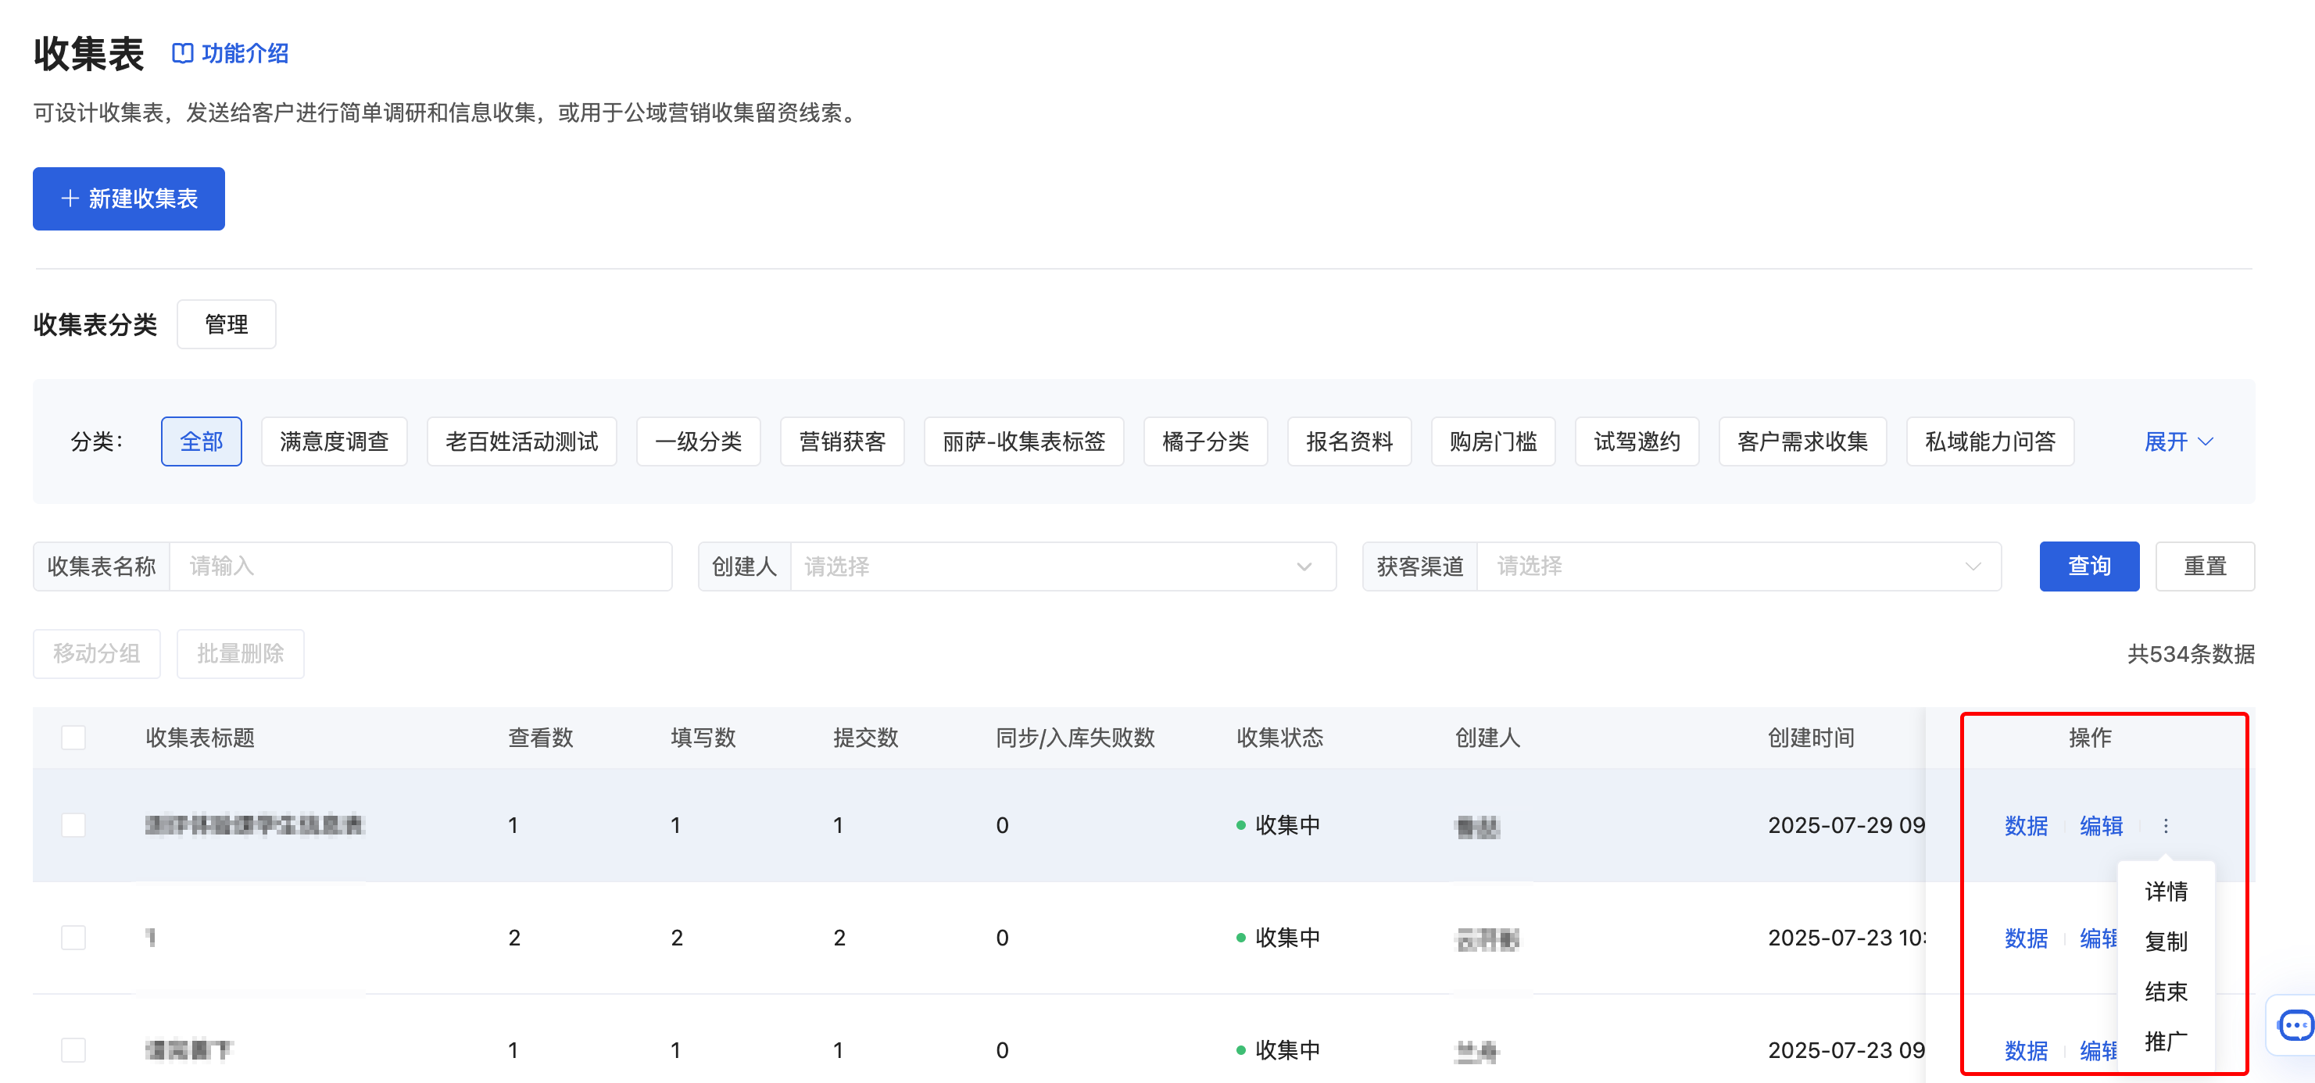Open the 创建人 select dropdown

coord(1063,567)
